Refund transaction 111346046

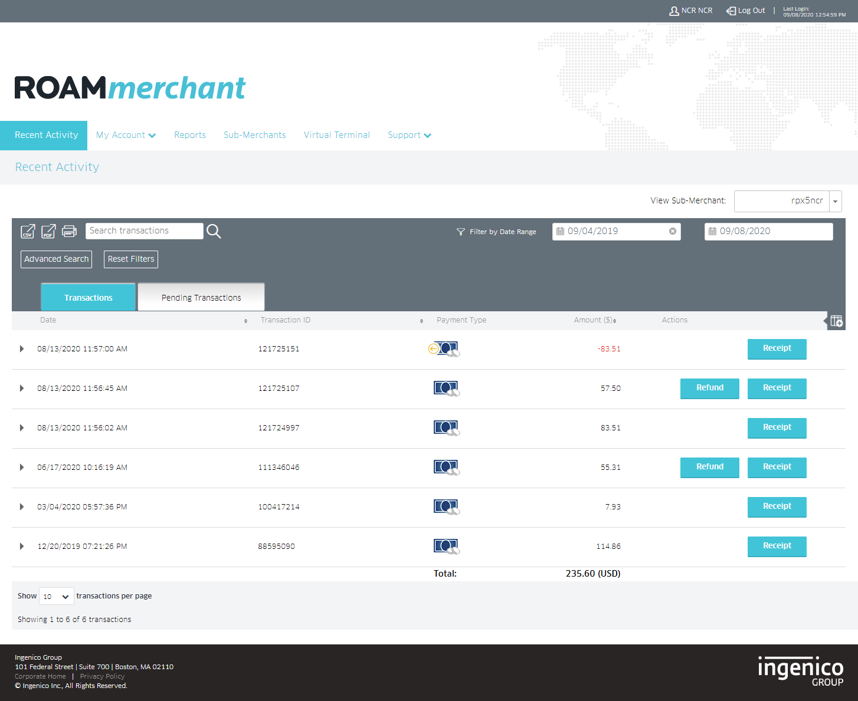pyautogui.click(x=710, y=468)
